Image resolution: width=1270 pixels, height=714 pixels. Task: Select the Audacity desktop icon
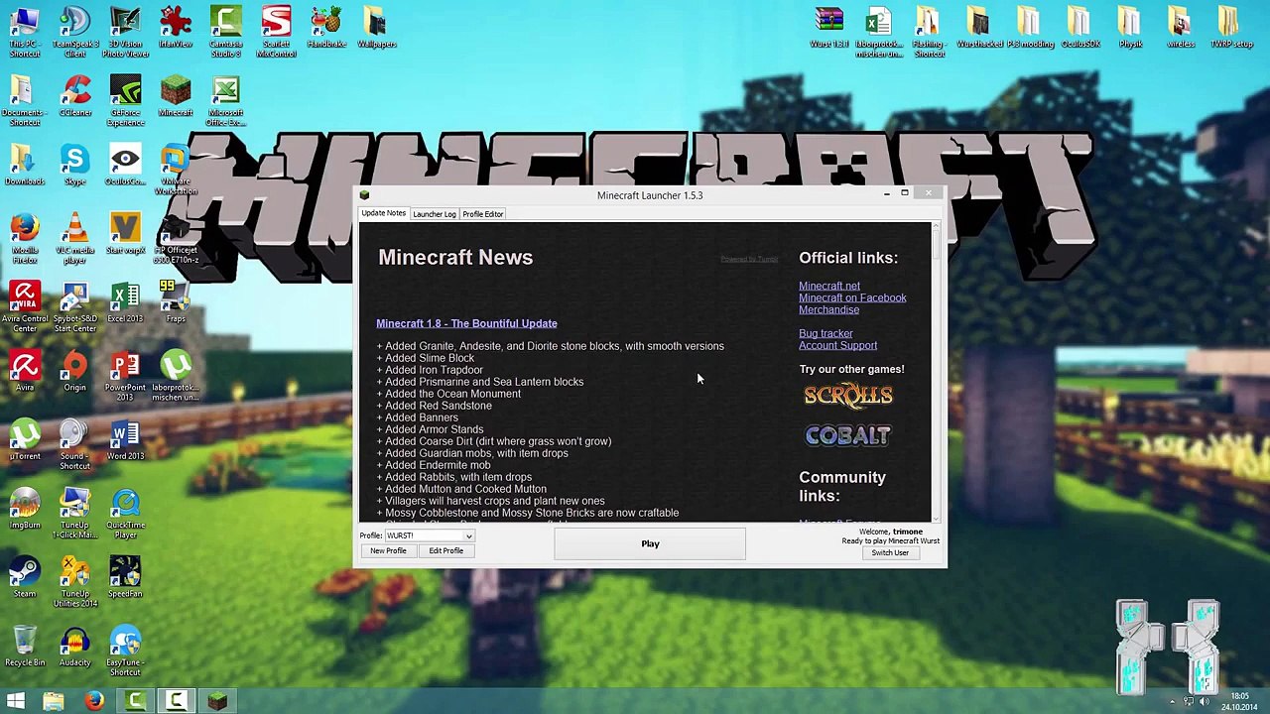click(x=75, y=647)
